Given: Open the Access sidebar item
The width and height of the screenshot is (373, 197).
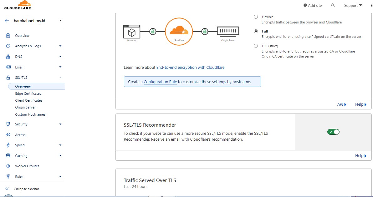Looking at the screenshot, I should [x=20, y=135].
